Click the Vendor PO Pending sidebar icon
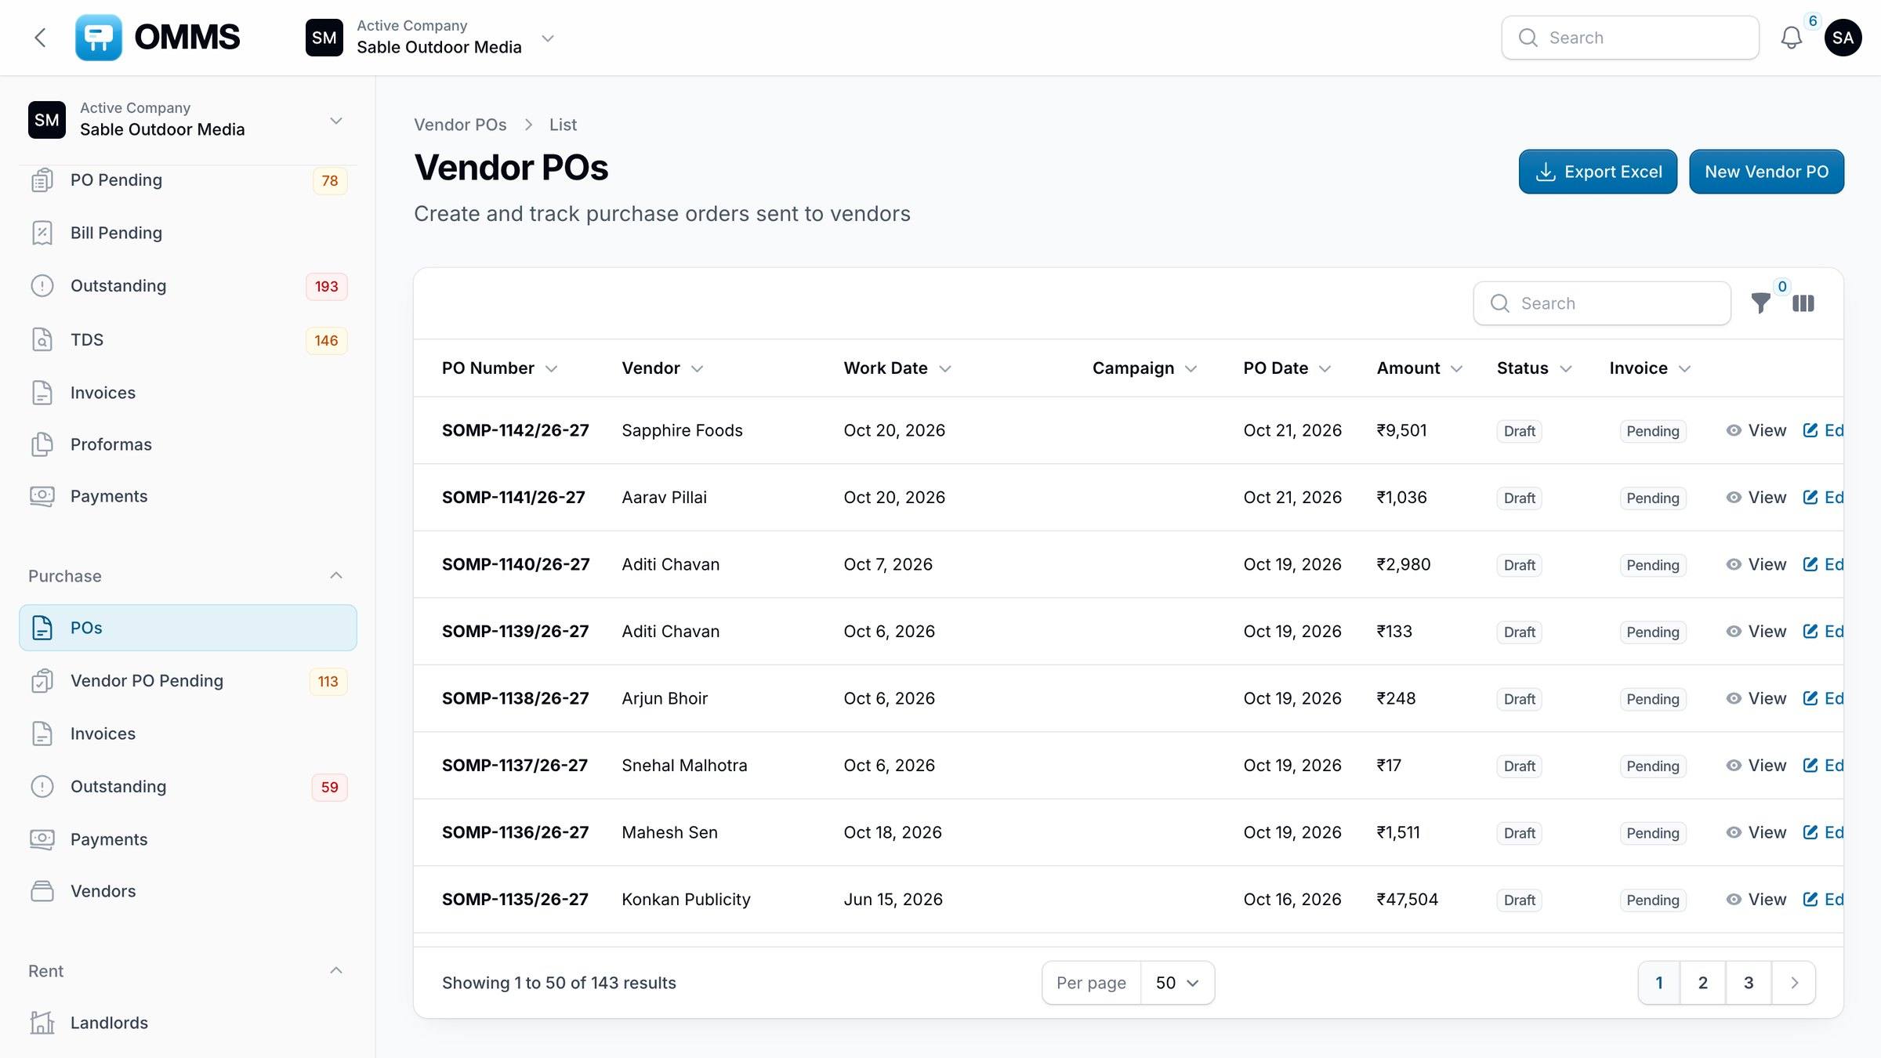Screen dimensions: 1881x1058 [42, 681]
